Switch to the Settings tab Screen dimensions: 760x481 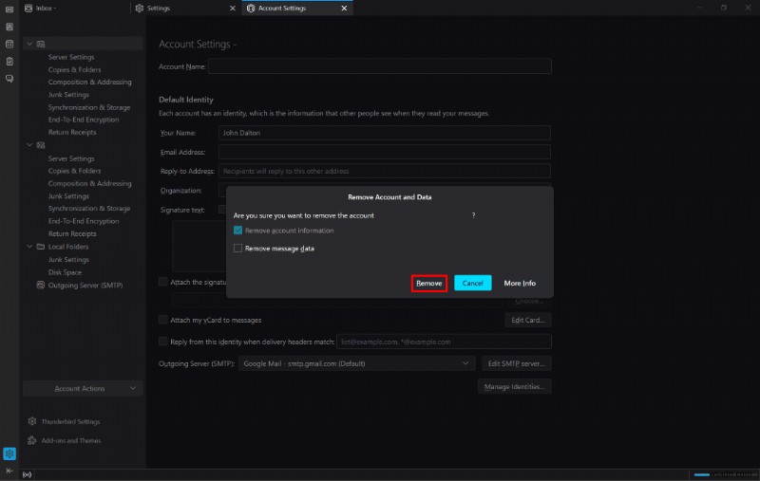tap(186, 9)
